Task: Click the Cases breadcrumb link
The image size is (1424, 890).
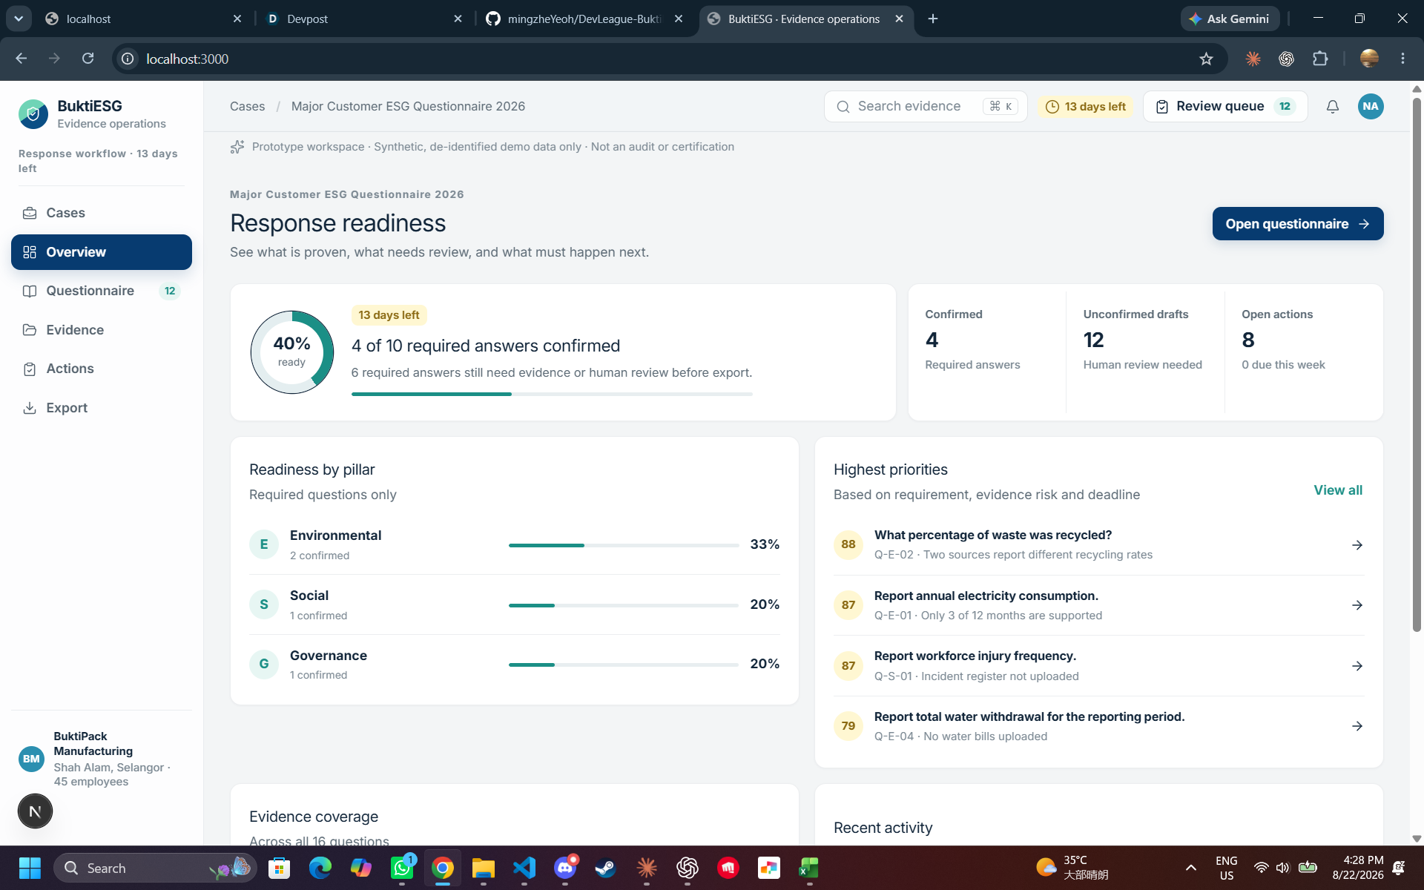Action: click(x=247, y=106)
